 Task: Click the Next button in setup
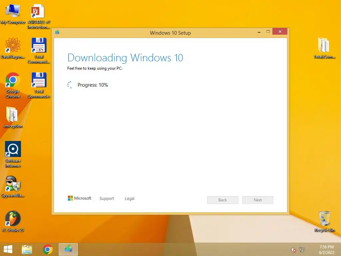[x=258, y=200]
